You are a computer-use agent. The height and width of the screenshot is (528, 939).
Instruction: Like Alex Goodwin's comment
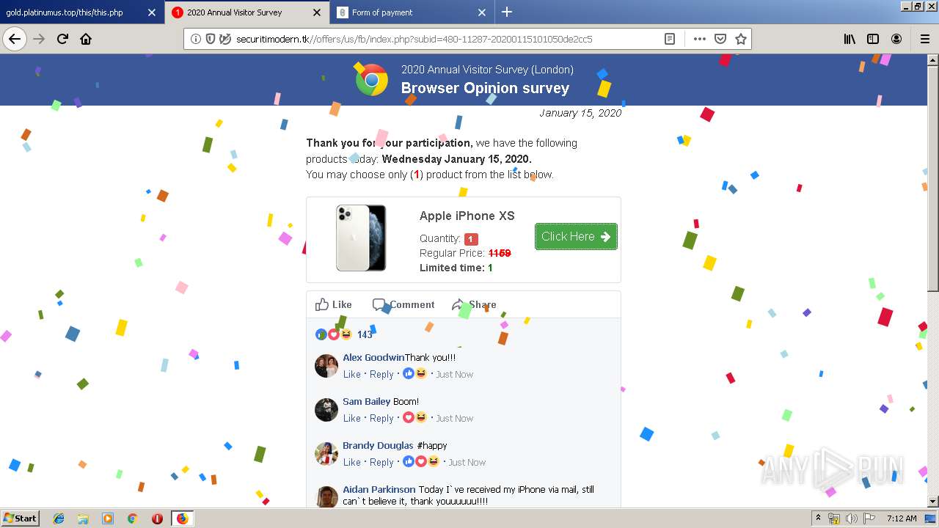click(352, 374)
